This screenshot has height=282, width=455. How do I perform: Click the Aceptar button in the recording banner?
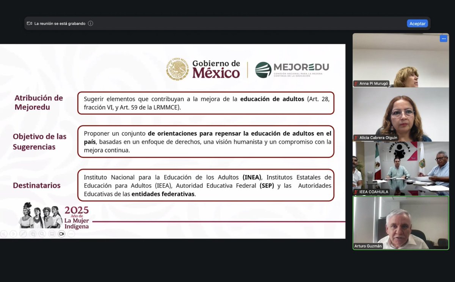tap(417, 23)
